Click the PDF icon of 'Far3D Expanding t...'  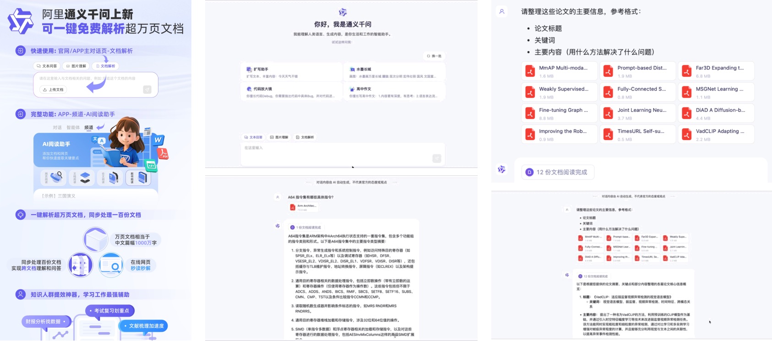click(x=687, y=71)
